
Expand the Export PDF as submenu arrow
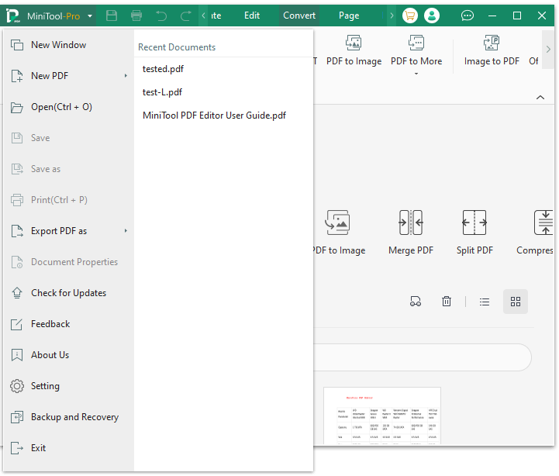click(126, 231)
